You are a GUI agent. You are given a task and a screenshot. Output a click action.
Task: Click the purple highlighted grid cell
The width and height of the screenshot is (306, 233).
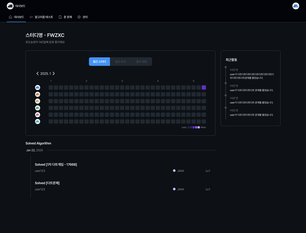click(x=204, y=87)
